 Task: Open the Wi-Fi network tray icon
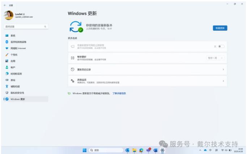(222, 150)
